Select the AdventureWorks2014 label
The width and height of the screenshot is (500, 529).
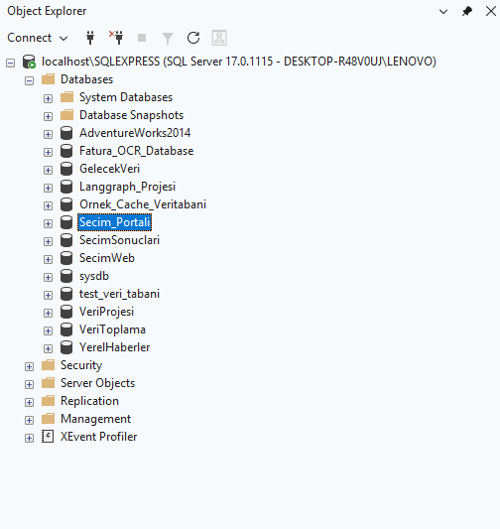tap(135, 133)
